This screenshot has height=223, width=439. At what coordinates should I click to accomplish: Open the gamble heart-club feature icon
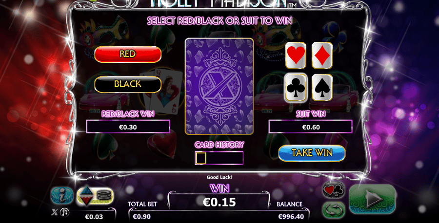334,190
